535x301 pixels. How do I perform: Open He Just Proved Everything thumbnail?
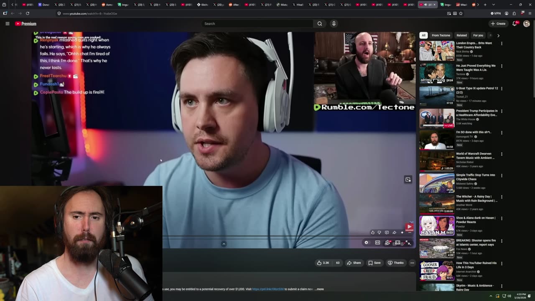pyautogui.click(x=437, y=73)
